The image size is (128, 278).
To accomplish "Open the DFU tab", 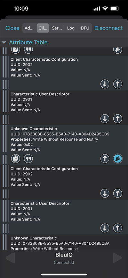I will pos(85,28).
